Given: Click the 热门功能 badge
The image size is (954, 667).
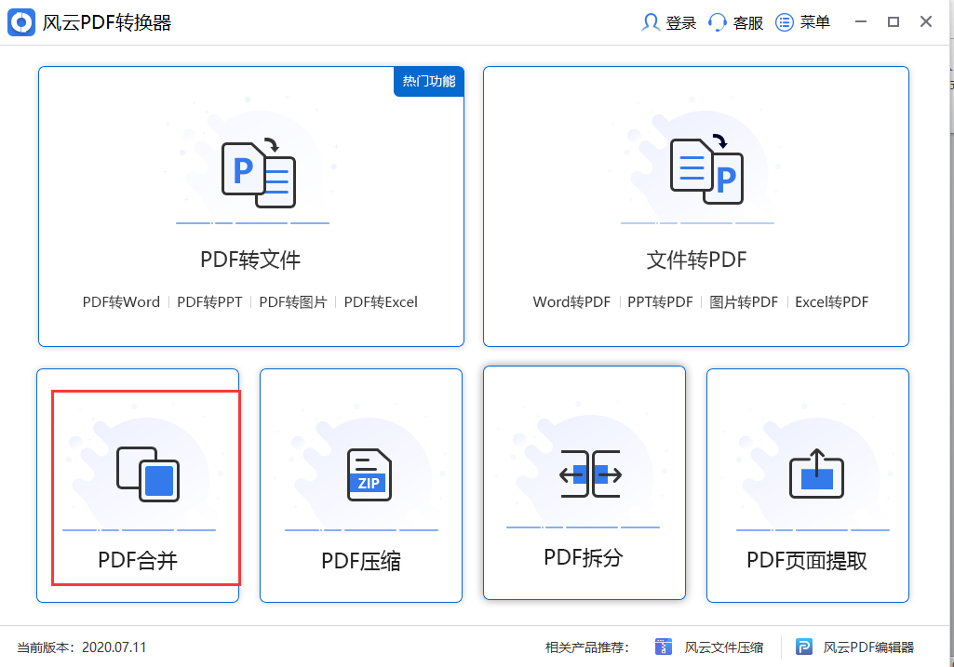Looking at the screenshot, I should point(429,82).
